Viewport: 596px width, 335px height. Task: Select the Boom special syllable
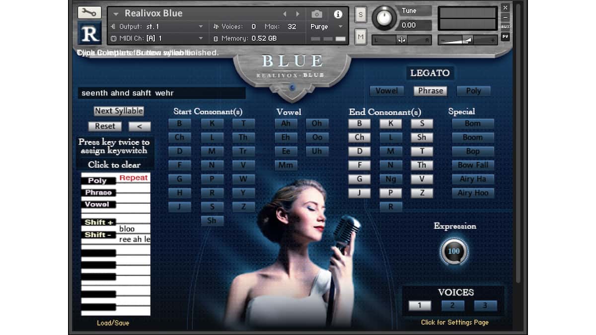pyautogui.click(x=473, y=137)
